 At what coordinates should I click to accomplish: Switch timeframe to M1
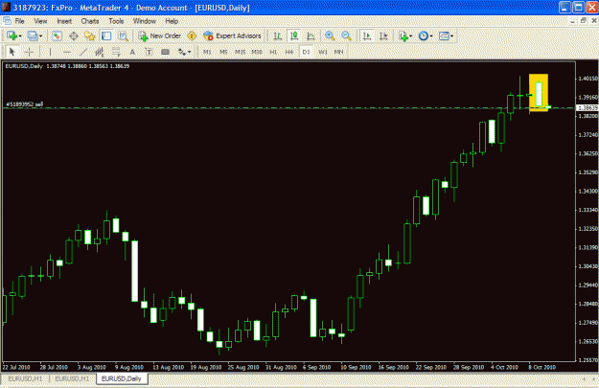(207, 52)
